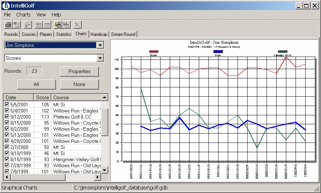Click the rounds list scroll down arrow
Image resolution: width=321 pixels, height=193 pixels.
(104, 170)
